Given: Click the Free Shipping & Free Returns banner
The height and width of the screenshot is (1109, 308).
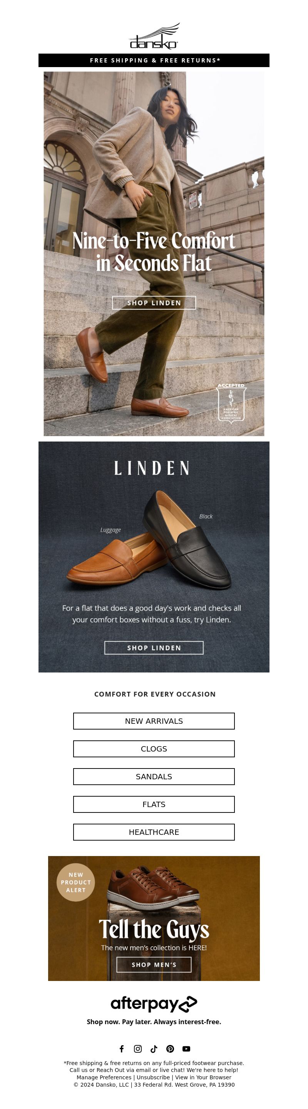Looking at the screenshot, I should click(x=154, y=60).
